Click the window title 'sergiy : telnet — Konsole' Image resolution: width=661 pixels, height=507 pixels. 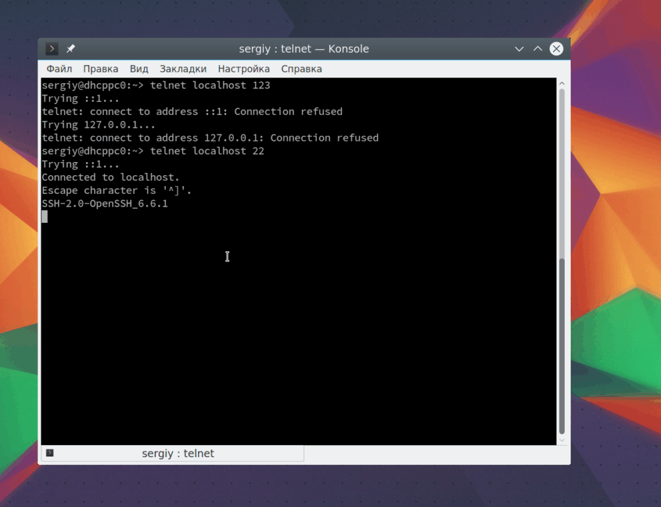(x=304, y=49)
